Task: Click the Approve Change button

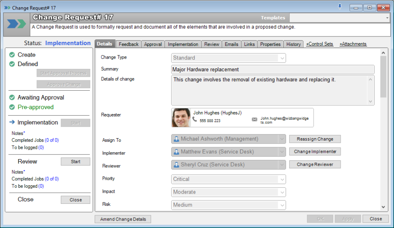Action: pyautogui.click(x=63, y=84)
